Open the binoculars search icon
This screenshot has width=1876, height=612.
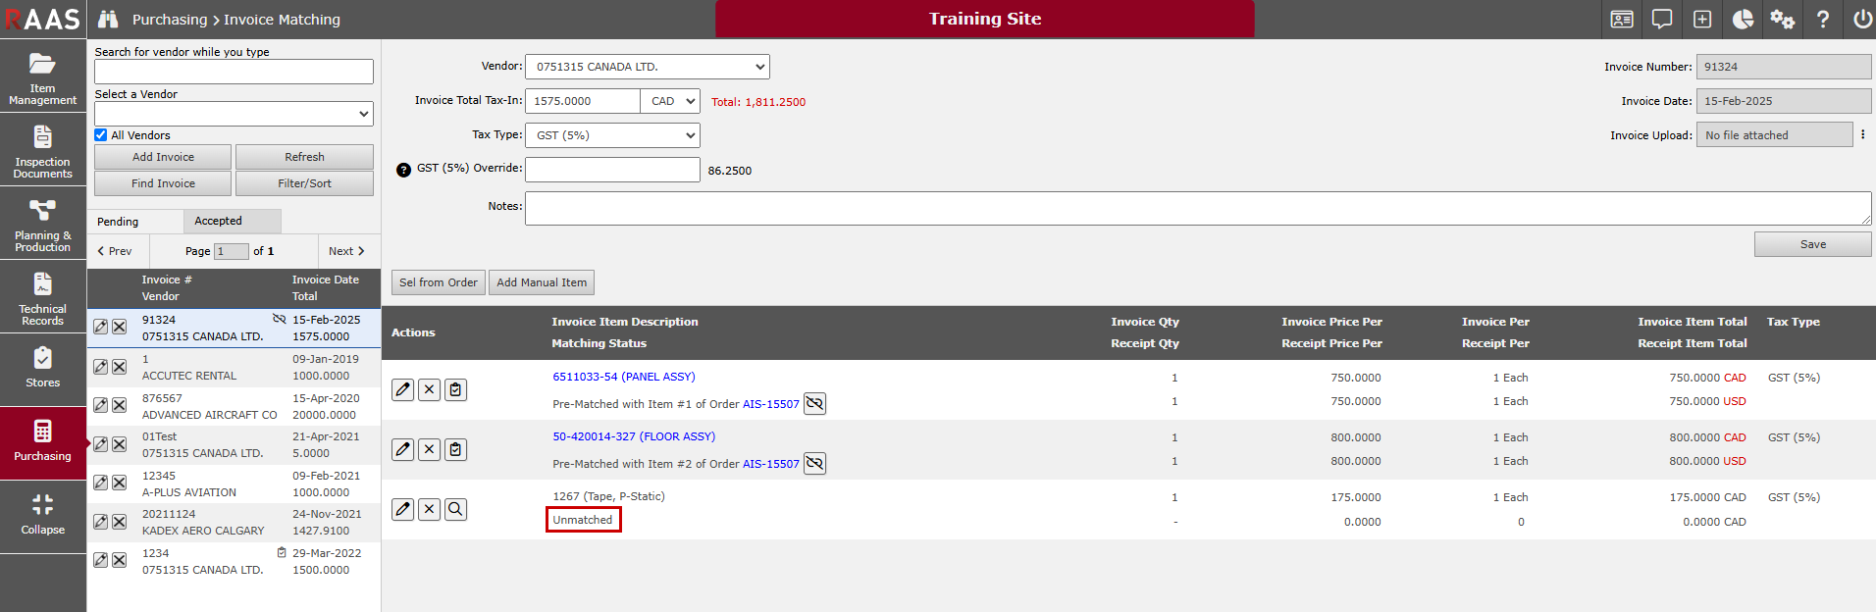pos(108,20)
